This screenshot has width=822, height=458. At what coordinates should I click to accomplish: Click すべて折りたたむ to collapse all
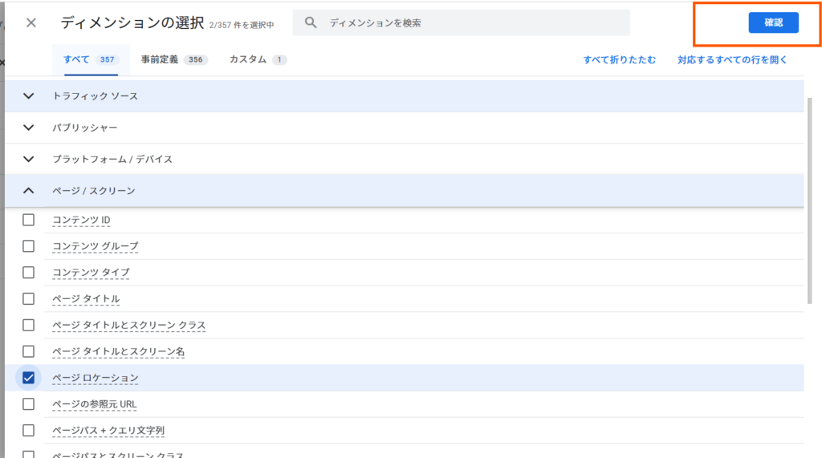[619, 59]
